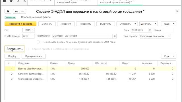Click the Перечисл... column header

pyautogui.click(x=167, y=63)
